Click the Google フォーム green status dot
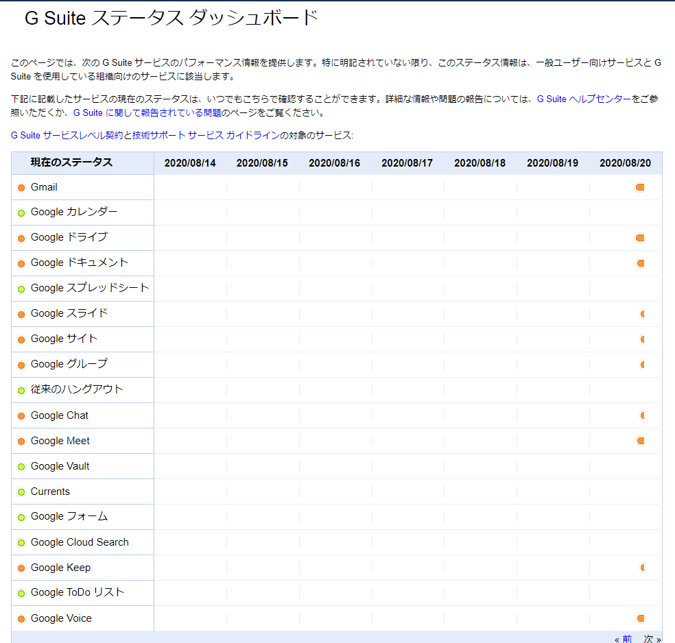 click(x=21, y=518)
